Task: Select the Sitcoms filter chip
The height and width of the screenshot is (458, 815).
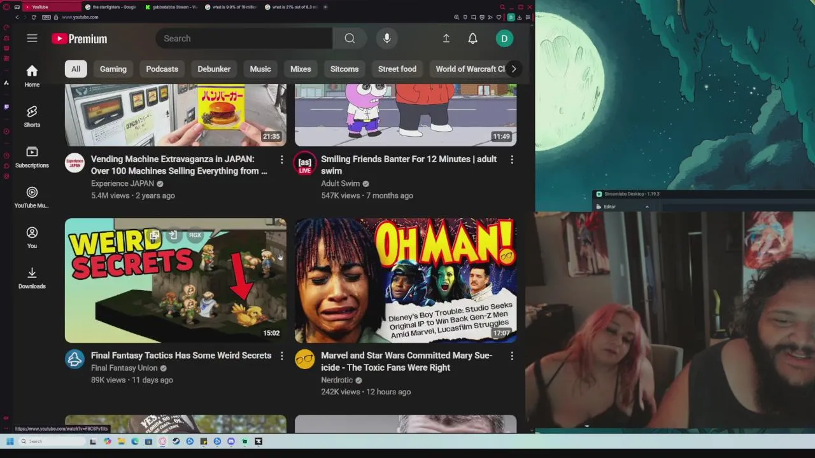Action: click(344, 69)
